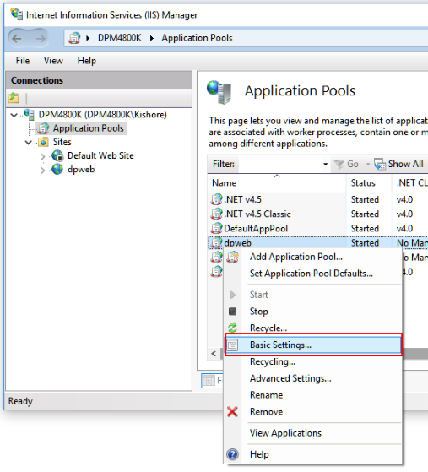Click the Show All button
The height and width of the screenshot is (472, 428).
[399, 164]
